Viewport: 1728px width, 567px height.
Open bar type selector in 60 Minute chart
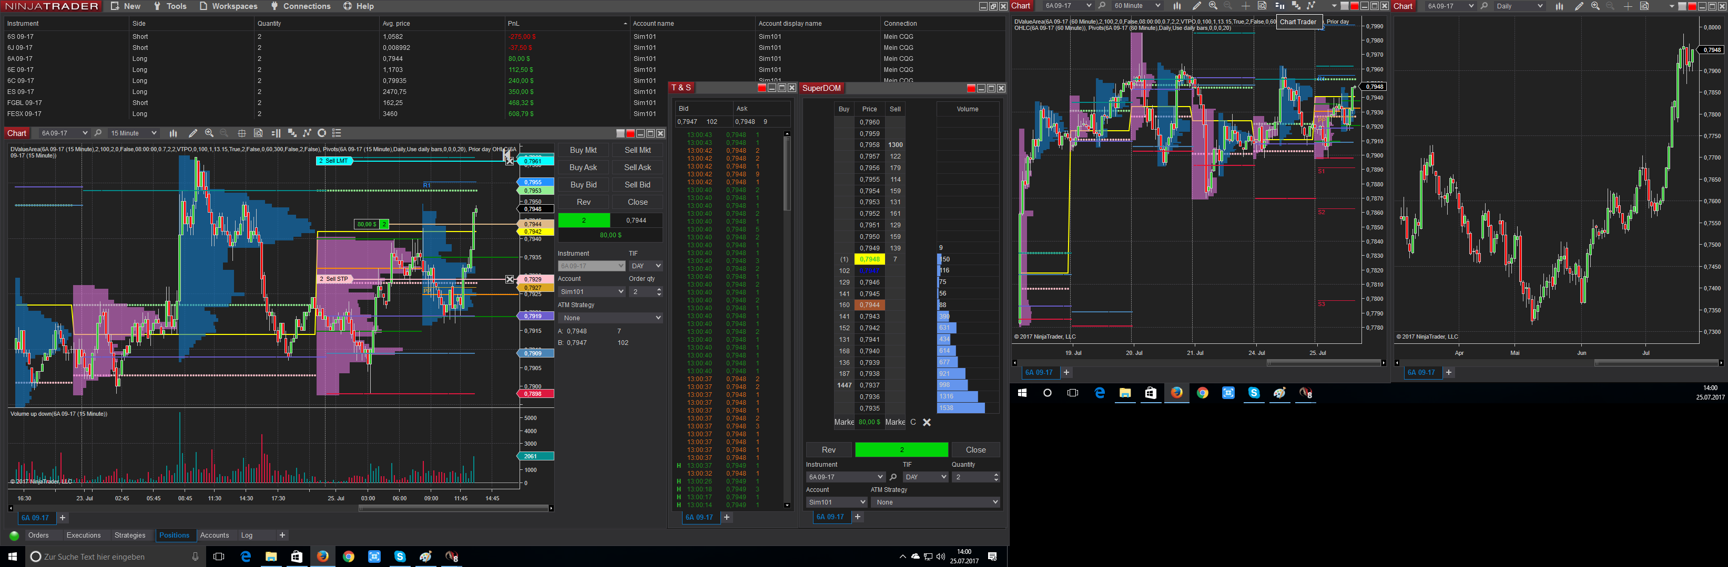click(1176, 6)
